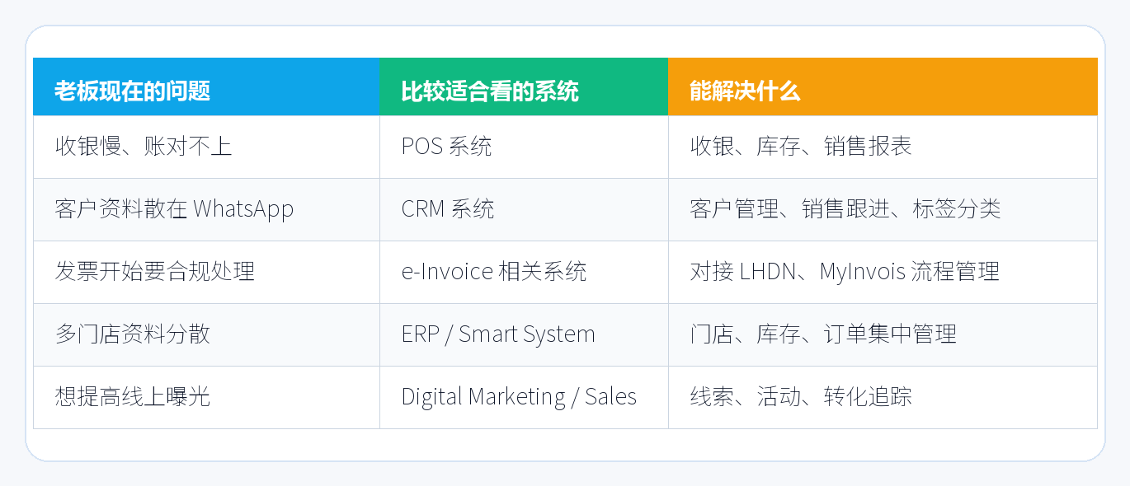Image resolution: width=1130 pixels, height=486 pixels.
Task: Click the 收银、库存、销售报表 cell
Action: [883, 147]
